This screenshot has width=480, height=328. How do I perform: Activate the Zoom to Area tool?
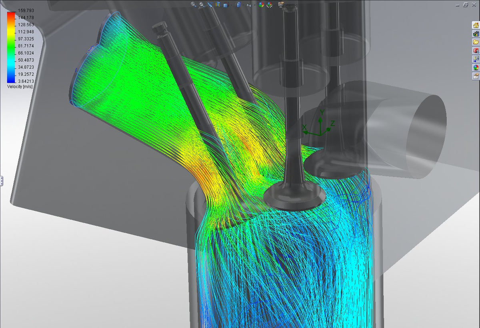tap(201, 4)
